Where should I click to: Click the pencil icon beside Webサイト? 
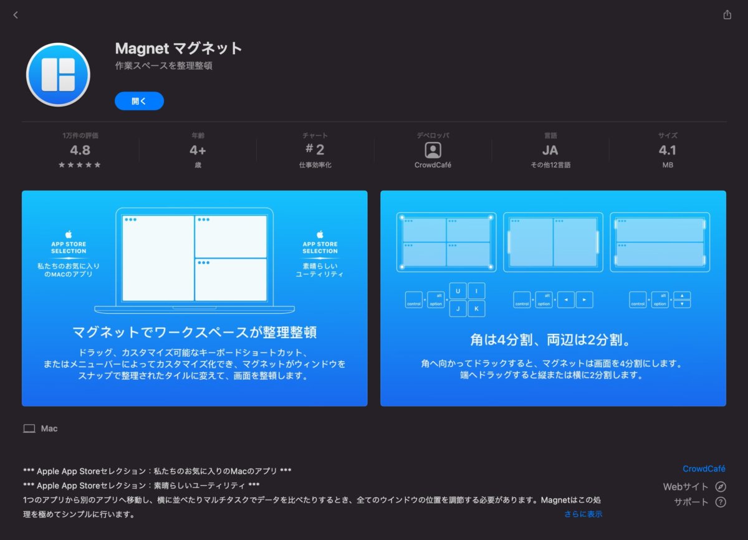tap(720, 486)
